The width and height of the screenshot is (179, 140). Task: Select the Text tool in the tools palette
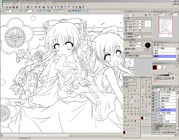pos(149,104)
